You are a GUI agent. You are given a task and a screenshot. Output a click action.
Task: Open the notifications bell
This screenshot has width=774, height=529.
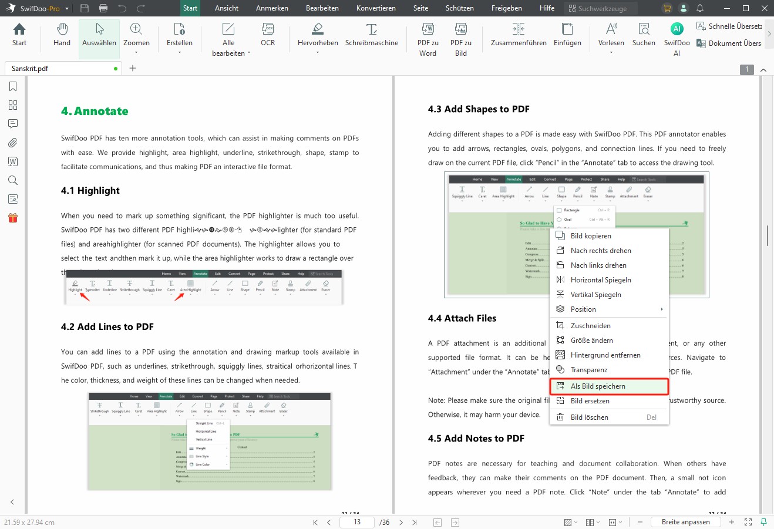pyautogui.click(x=700, y=8)
